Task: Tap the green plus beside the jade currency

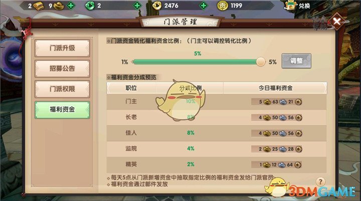Action: tap(137, 5)
